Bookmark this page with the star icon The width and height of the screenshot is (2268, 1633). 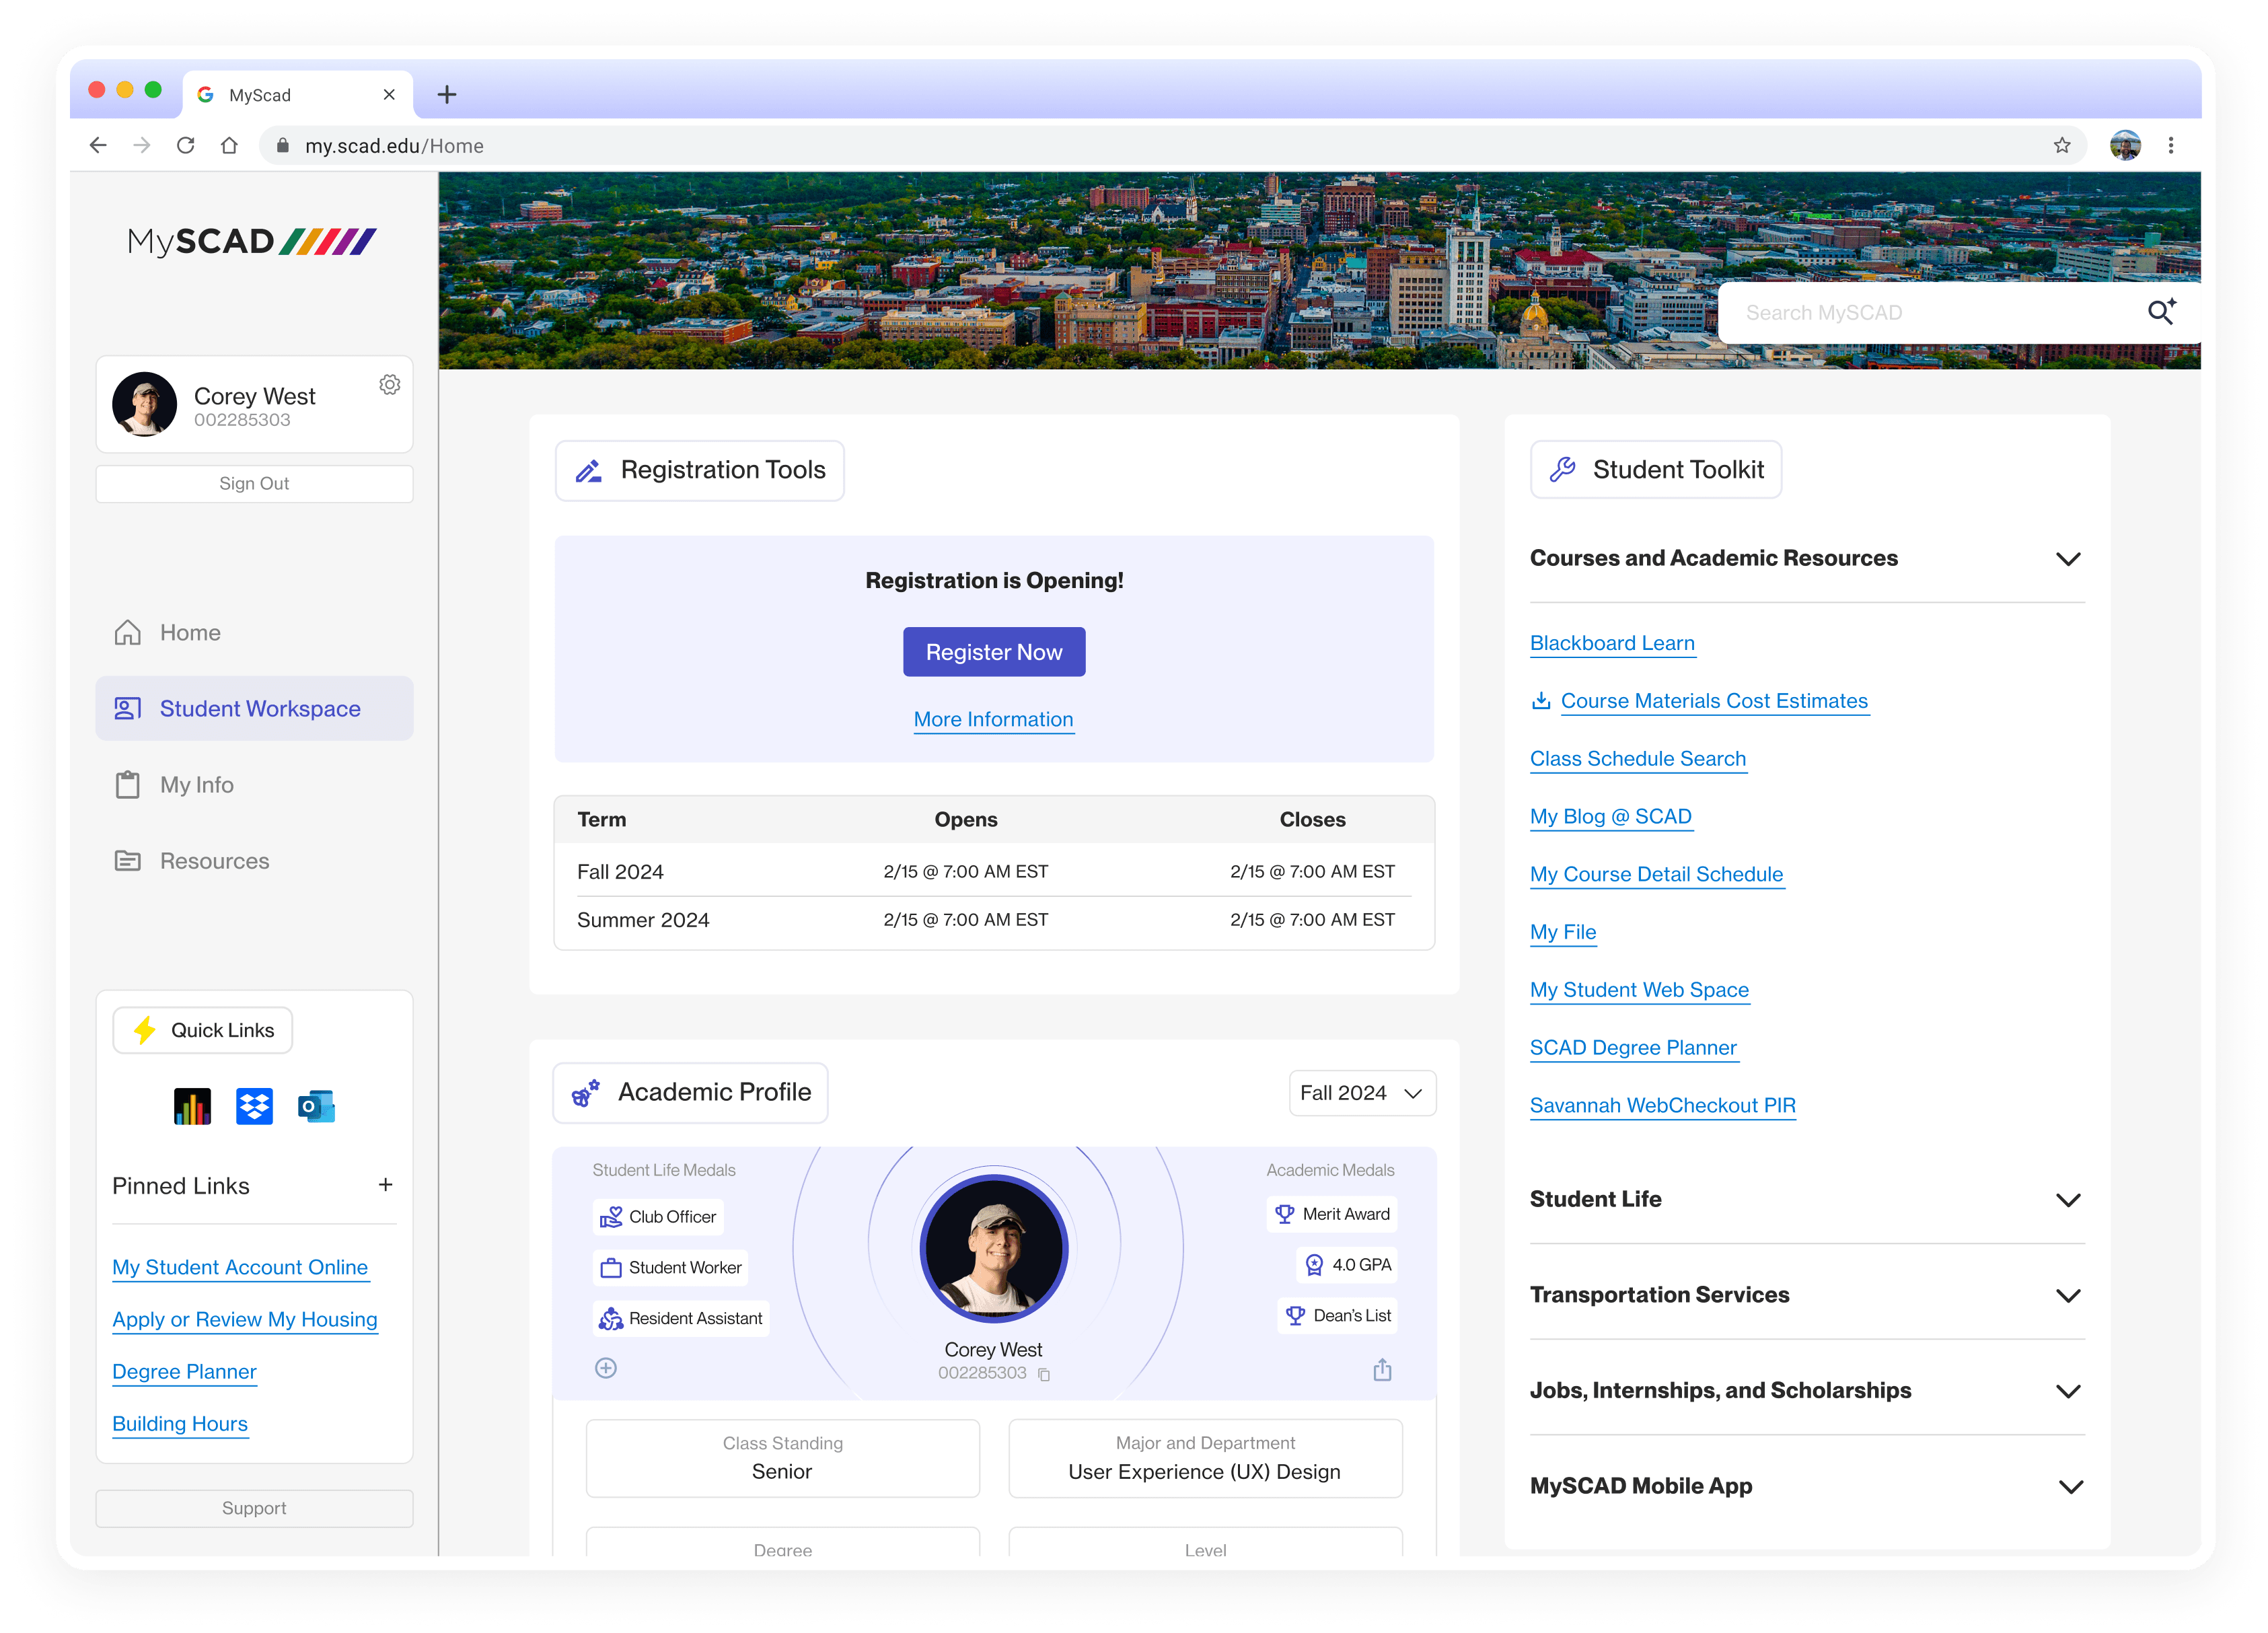[x=2062, y=145]
